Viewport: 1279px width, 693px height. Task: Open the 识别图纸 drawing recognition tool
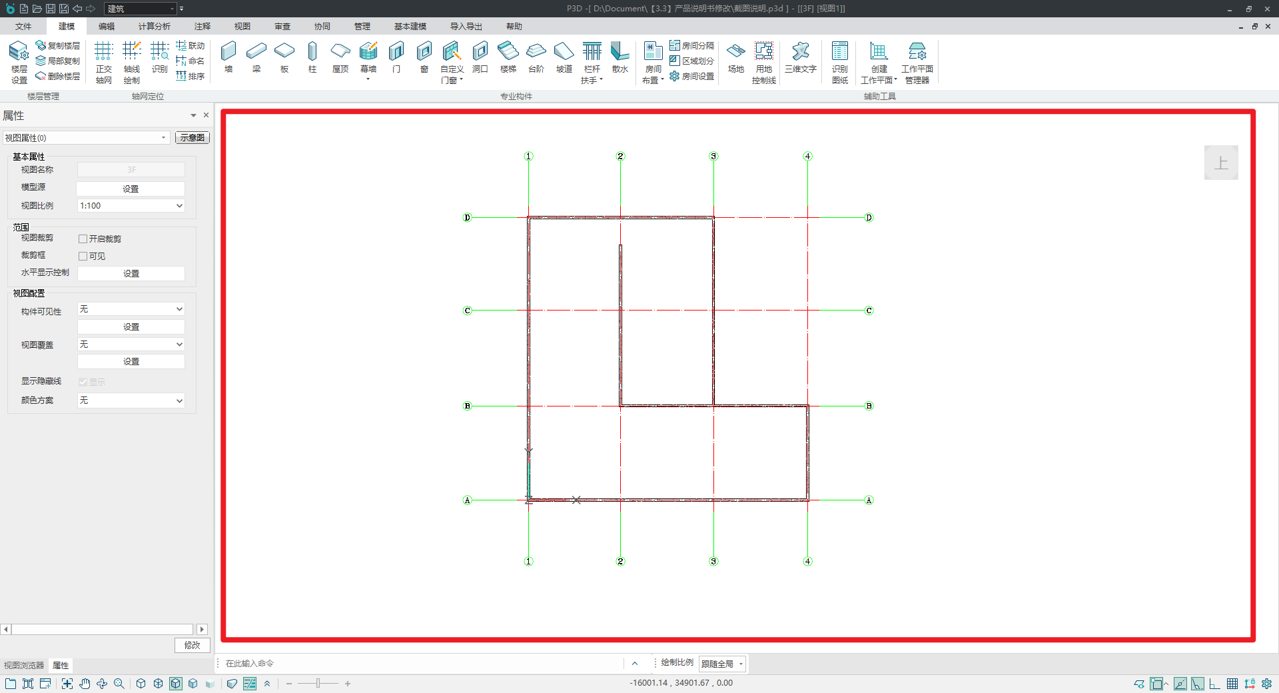[x=840, y=63]
